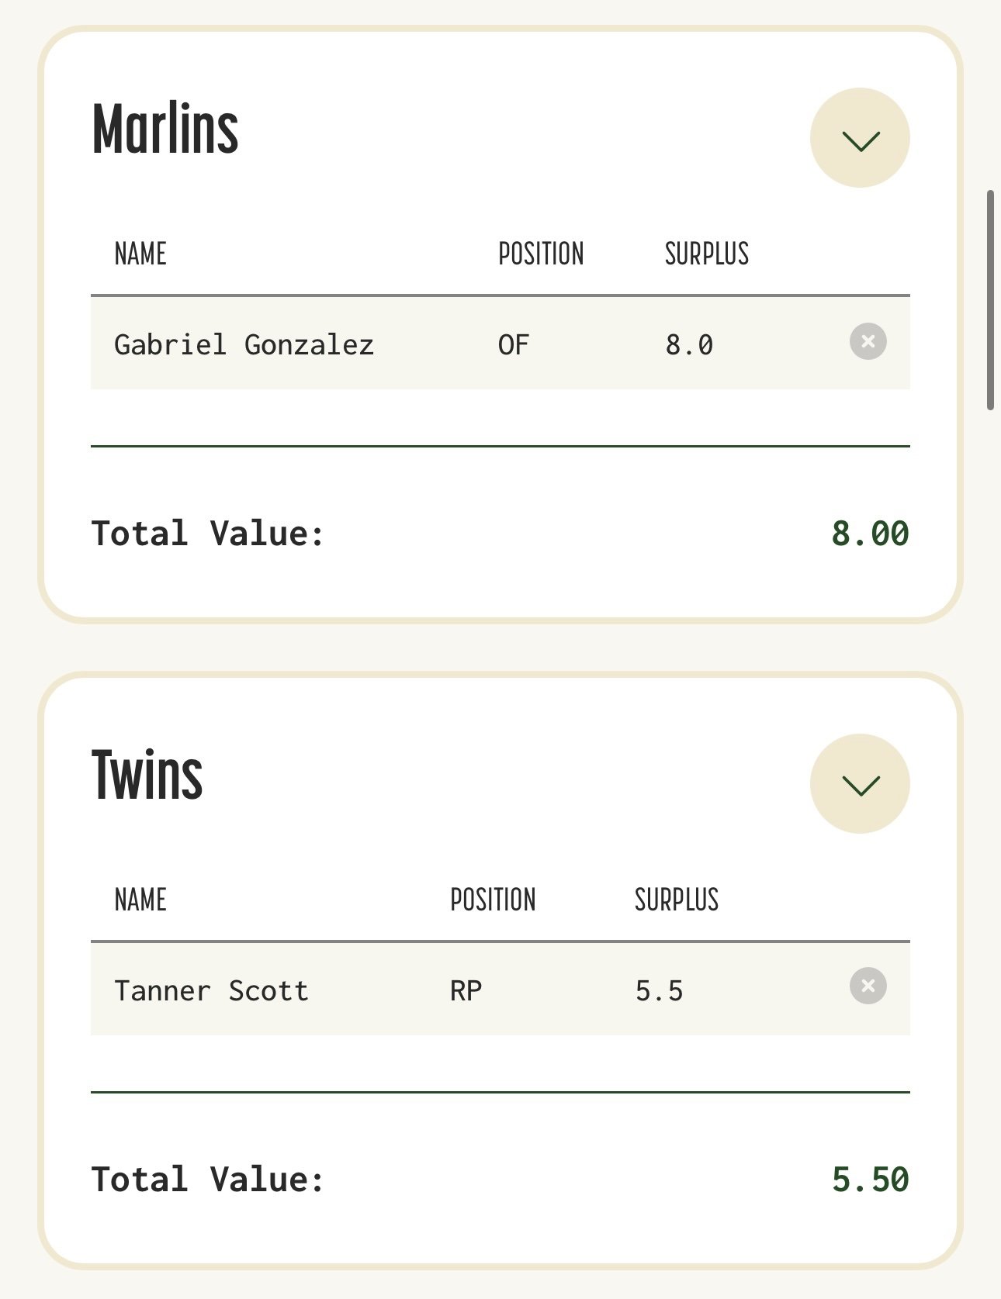1001x1299 pixels.
Task: Remove Gabriel Gonzalez from Marlins list
Action: (x=868, y=341)
